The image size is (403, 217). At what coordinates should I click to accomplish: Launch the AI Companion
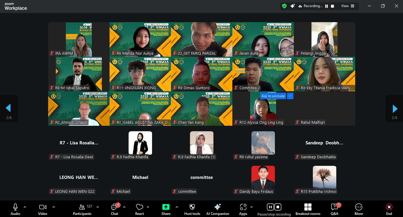(x=218, y=209)
